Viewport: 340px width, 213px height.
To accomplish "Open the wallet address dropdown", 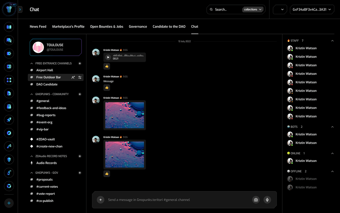I will tap(312, 9).
